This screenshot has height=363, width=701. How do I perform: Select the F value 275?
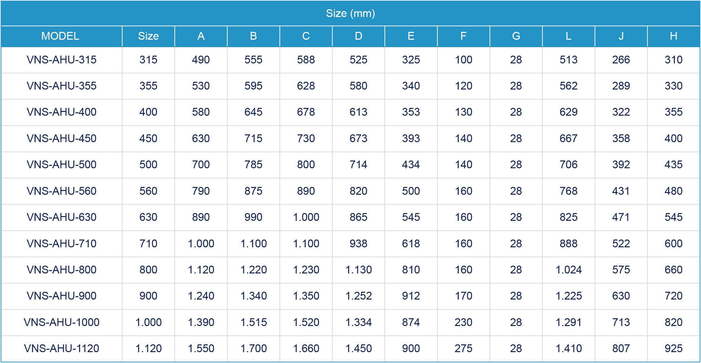463,348
